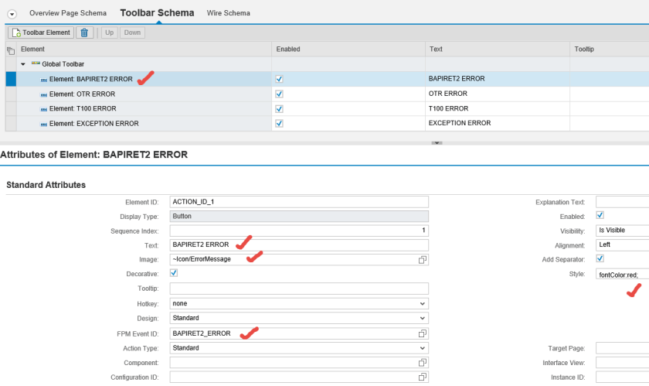Viewport: 649px width, 386px height.
Task: Click the circular collapse icon beside Overview tab
Action: click(12, 14)
